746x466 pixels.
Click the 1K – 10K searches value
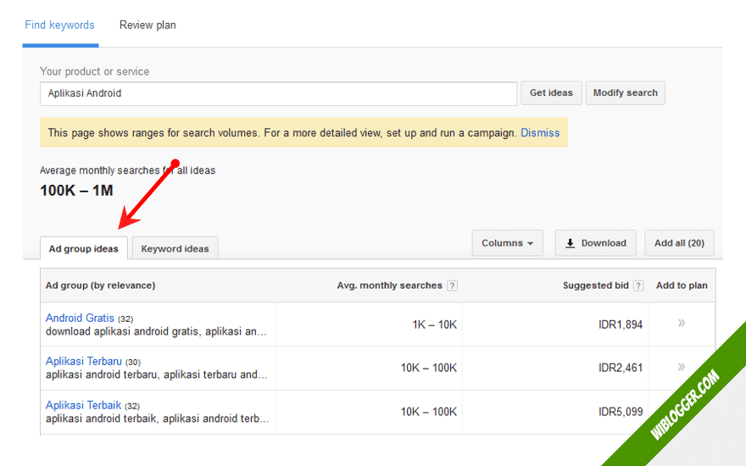434,325
